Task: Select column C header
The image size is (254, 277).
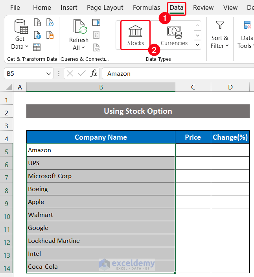Action: click(x=193, y=87)
